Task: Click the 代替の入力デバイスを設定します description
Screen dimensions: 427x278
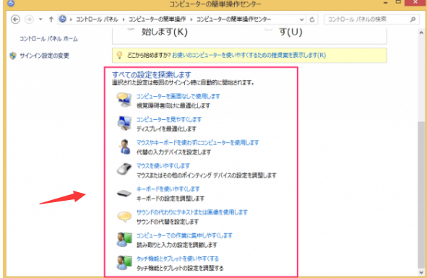Action: (173, 152)
